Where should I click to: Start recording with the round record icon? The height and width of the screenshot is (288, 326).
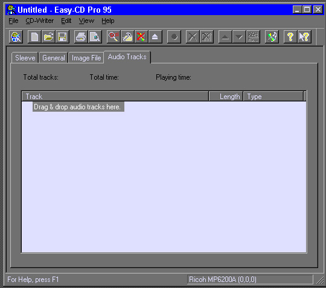174,37
